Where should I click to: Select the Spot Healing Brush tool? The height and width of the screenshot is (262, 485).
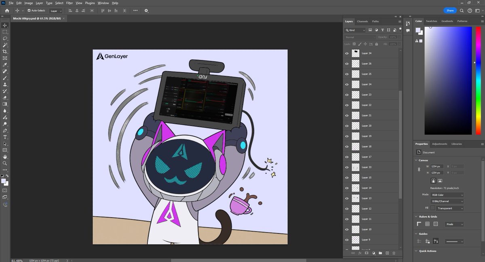tap(5, 71)
